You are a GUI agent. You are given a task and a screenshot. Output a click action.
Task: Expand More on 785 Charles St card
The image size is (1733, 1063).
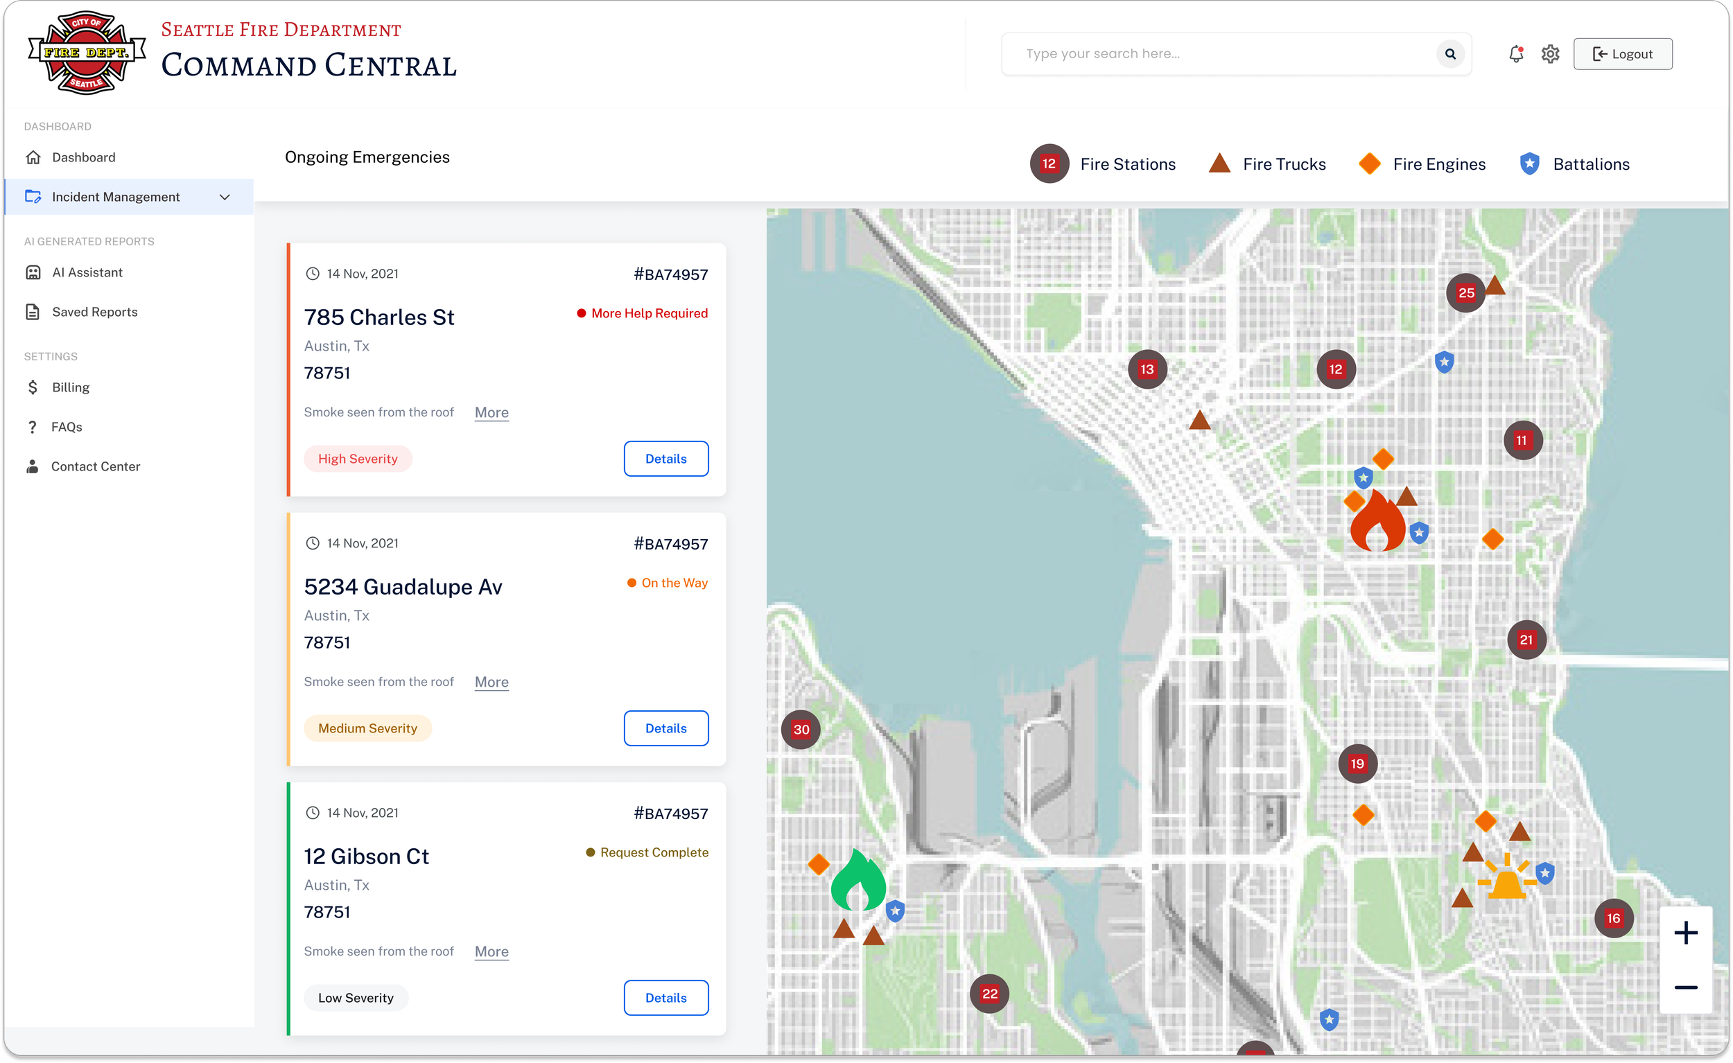point(491,413)
